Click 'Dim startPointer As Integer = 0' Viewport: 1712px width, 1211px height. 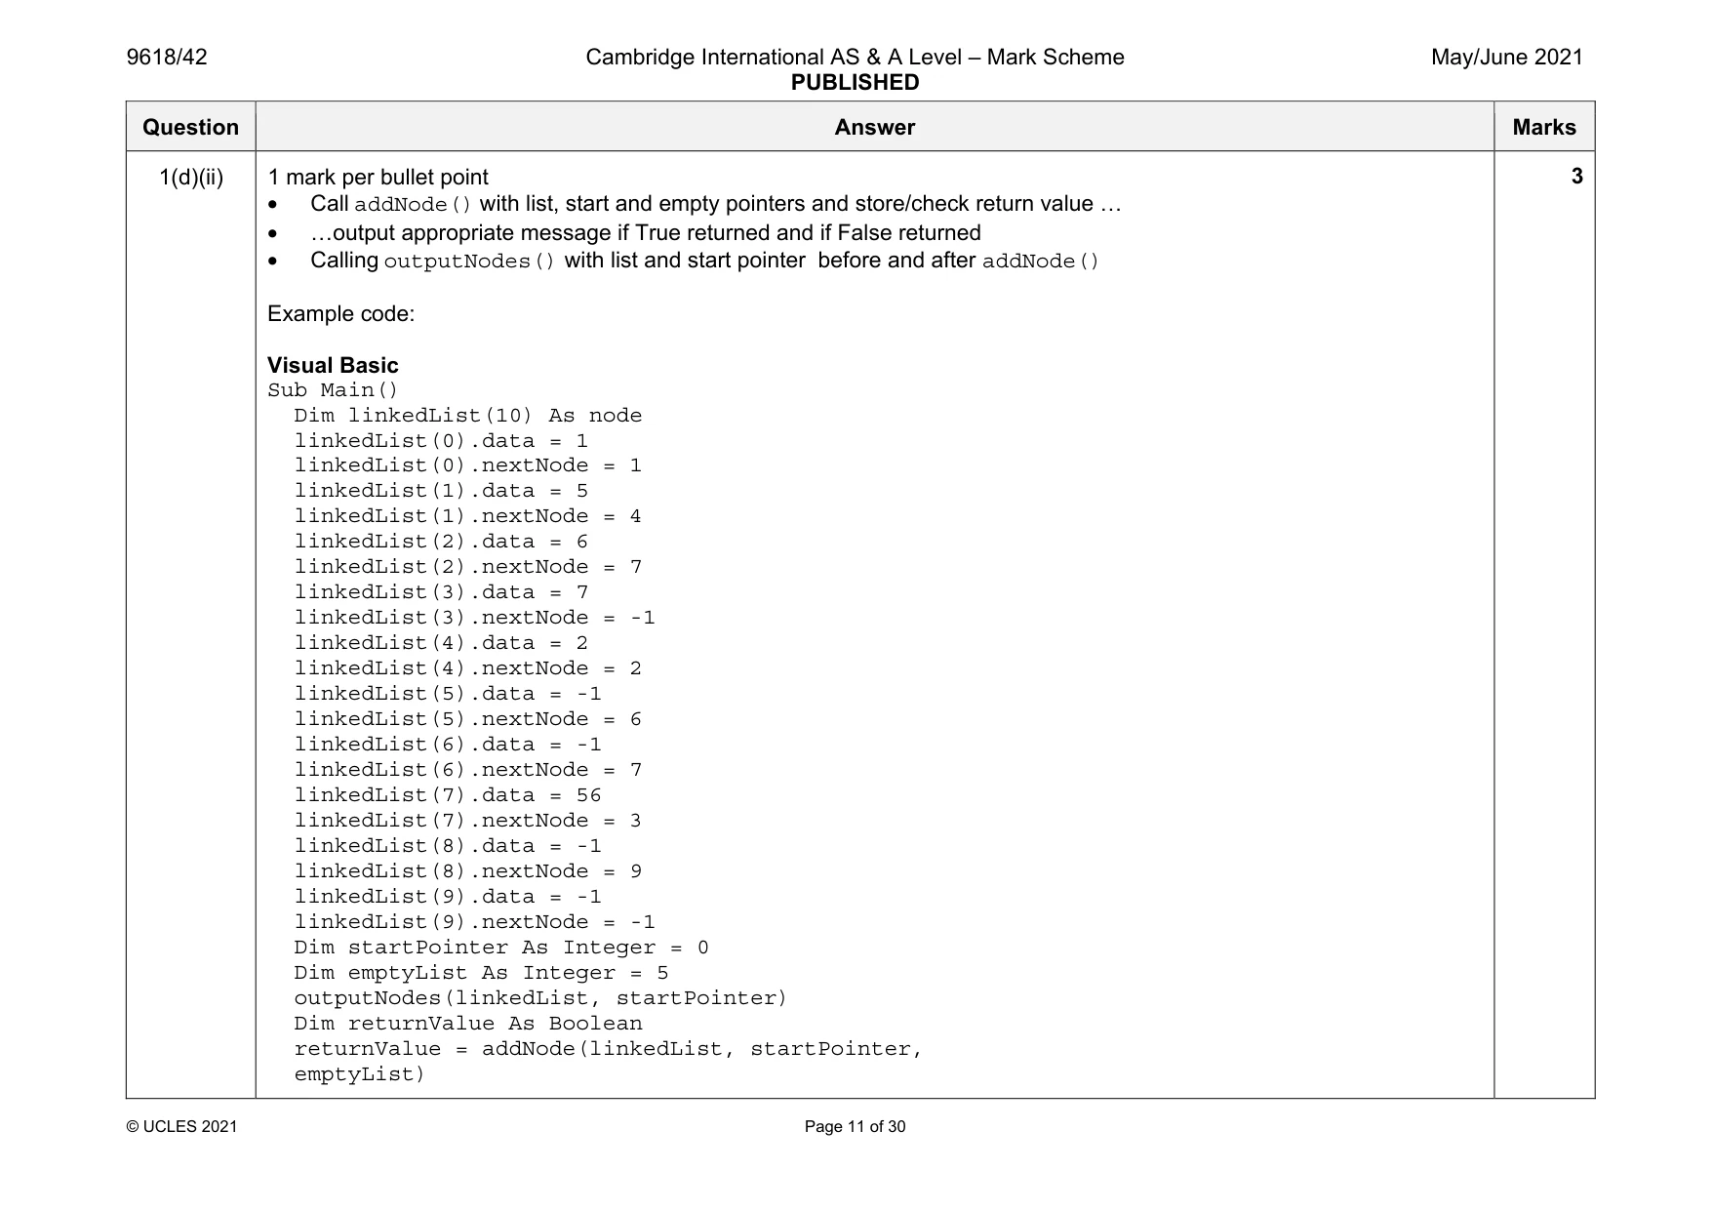(x=501, y=948)
